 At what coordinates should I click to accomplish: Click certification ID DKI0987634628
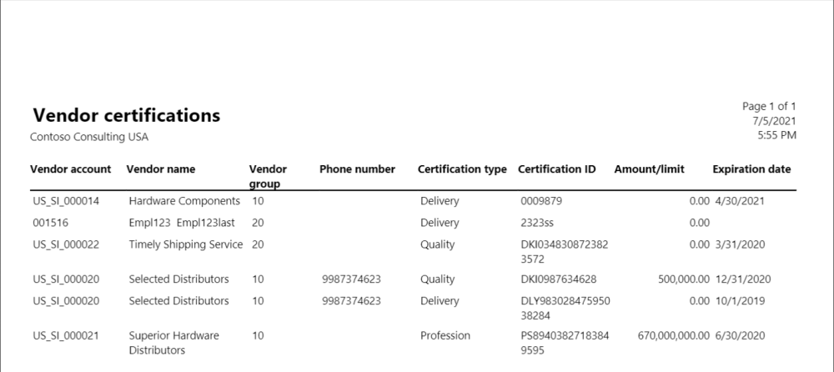[559, 279]
